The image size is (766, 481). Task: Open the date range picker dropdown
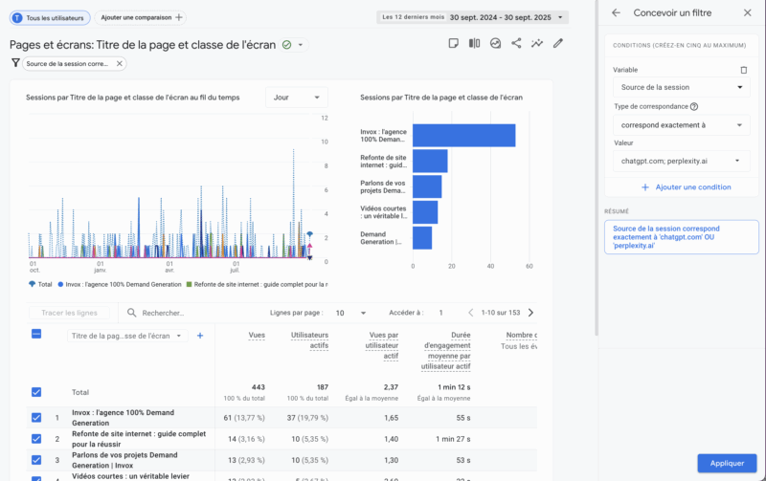point(473,17)
